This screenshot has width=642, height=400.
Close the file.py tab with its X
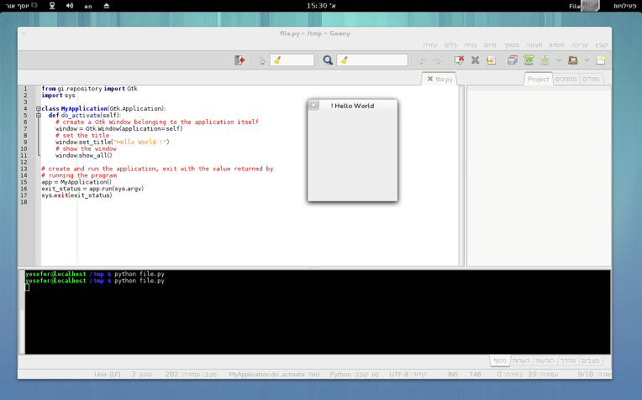(430, 79)
